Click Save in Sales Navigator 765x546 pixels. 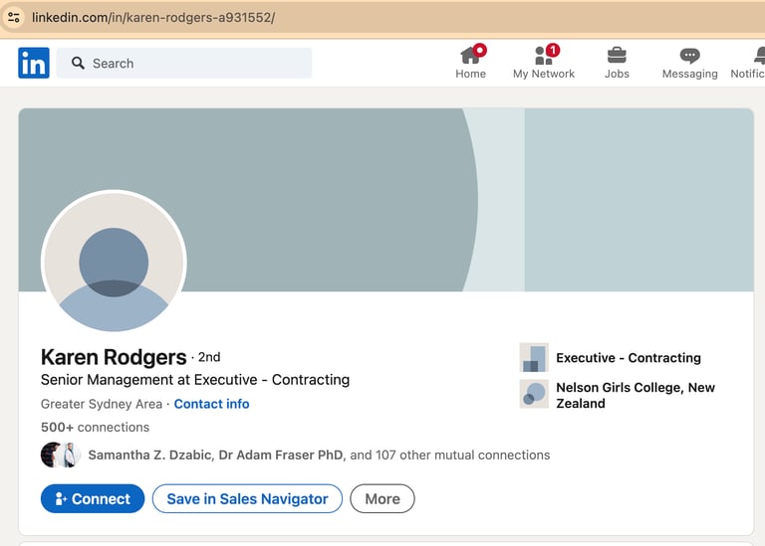point(247,498)
